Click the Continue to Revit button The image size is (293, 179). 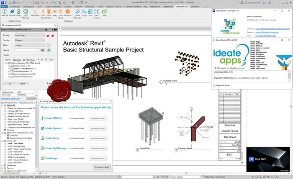100,167
